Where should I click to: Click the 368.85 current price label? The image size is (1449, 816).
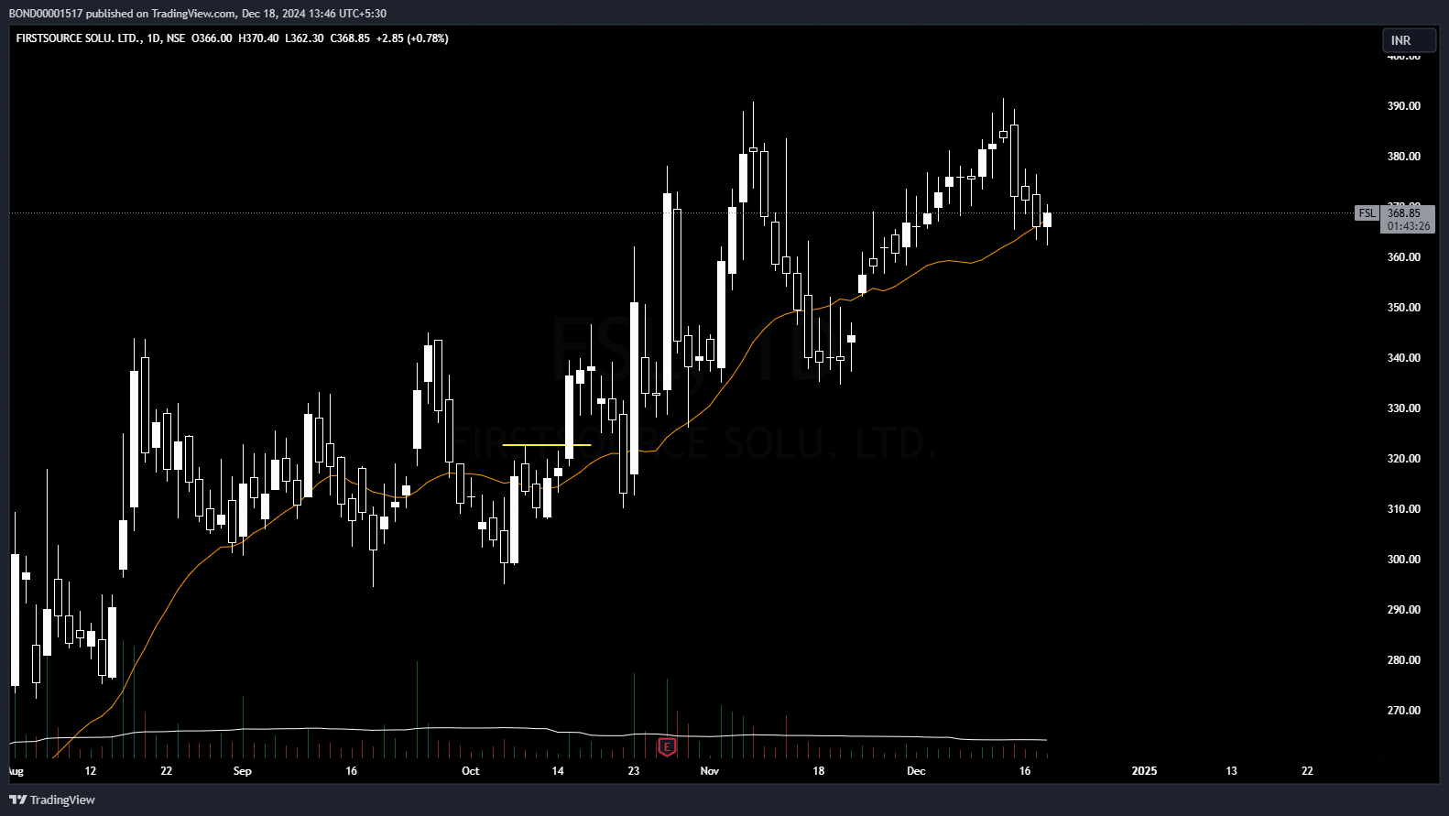coord(1404,213)
